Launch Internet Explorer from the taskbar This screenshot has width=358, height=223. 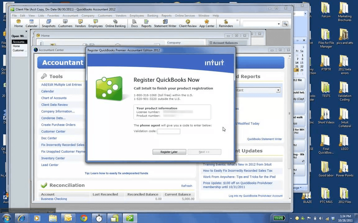coord(21,218)
